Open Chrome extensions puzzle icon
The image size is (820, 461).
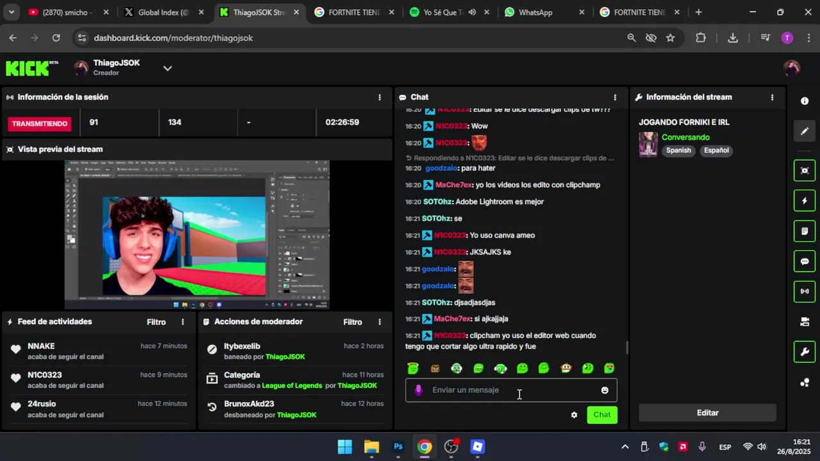point(701,38)
